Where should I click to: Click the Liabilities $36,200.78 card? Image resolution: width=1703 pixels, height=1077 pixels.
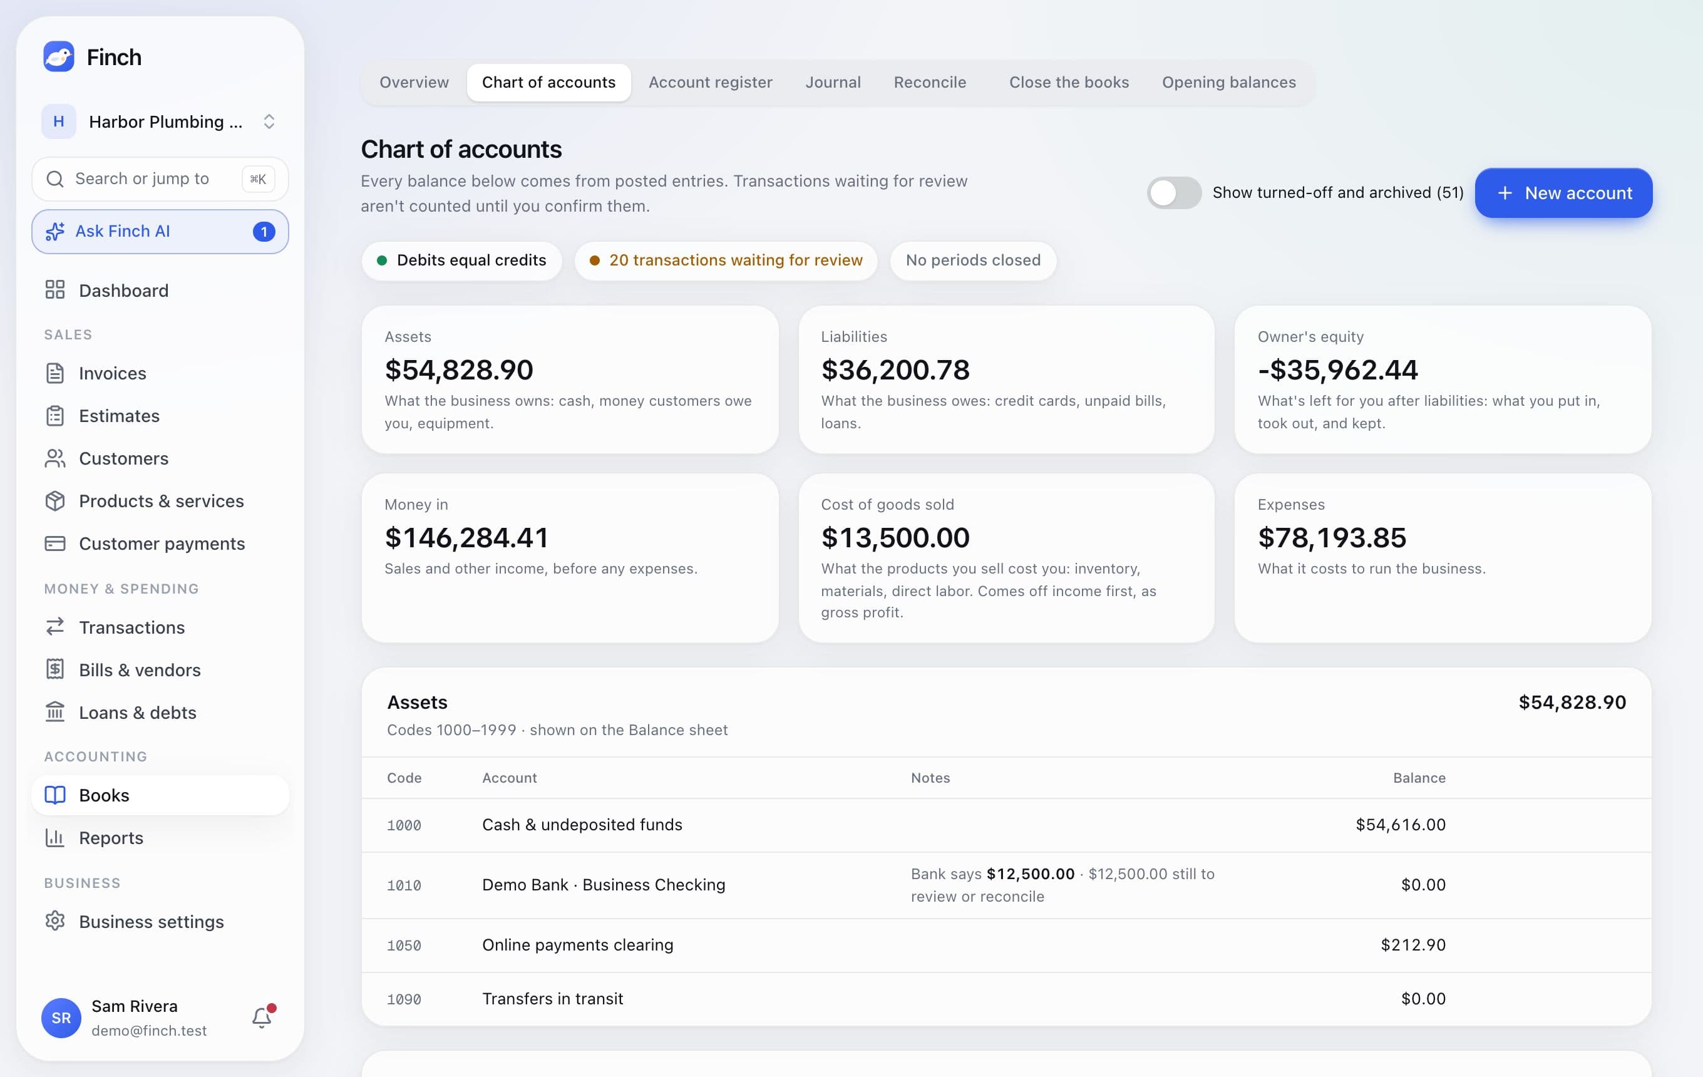pos(1006,379)
